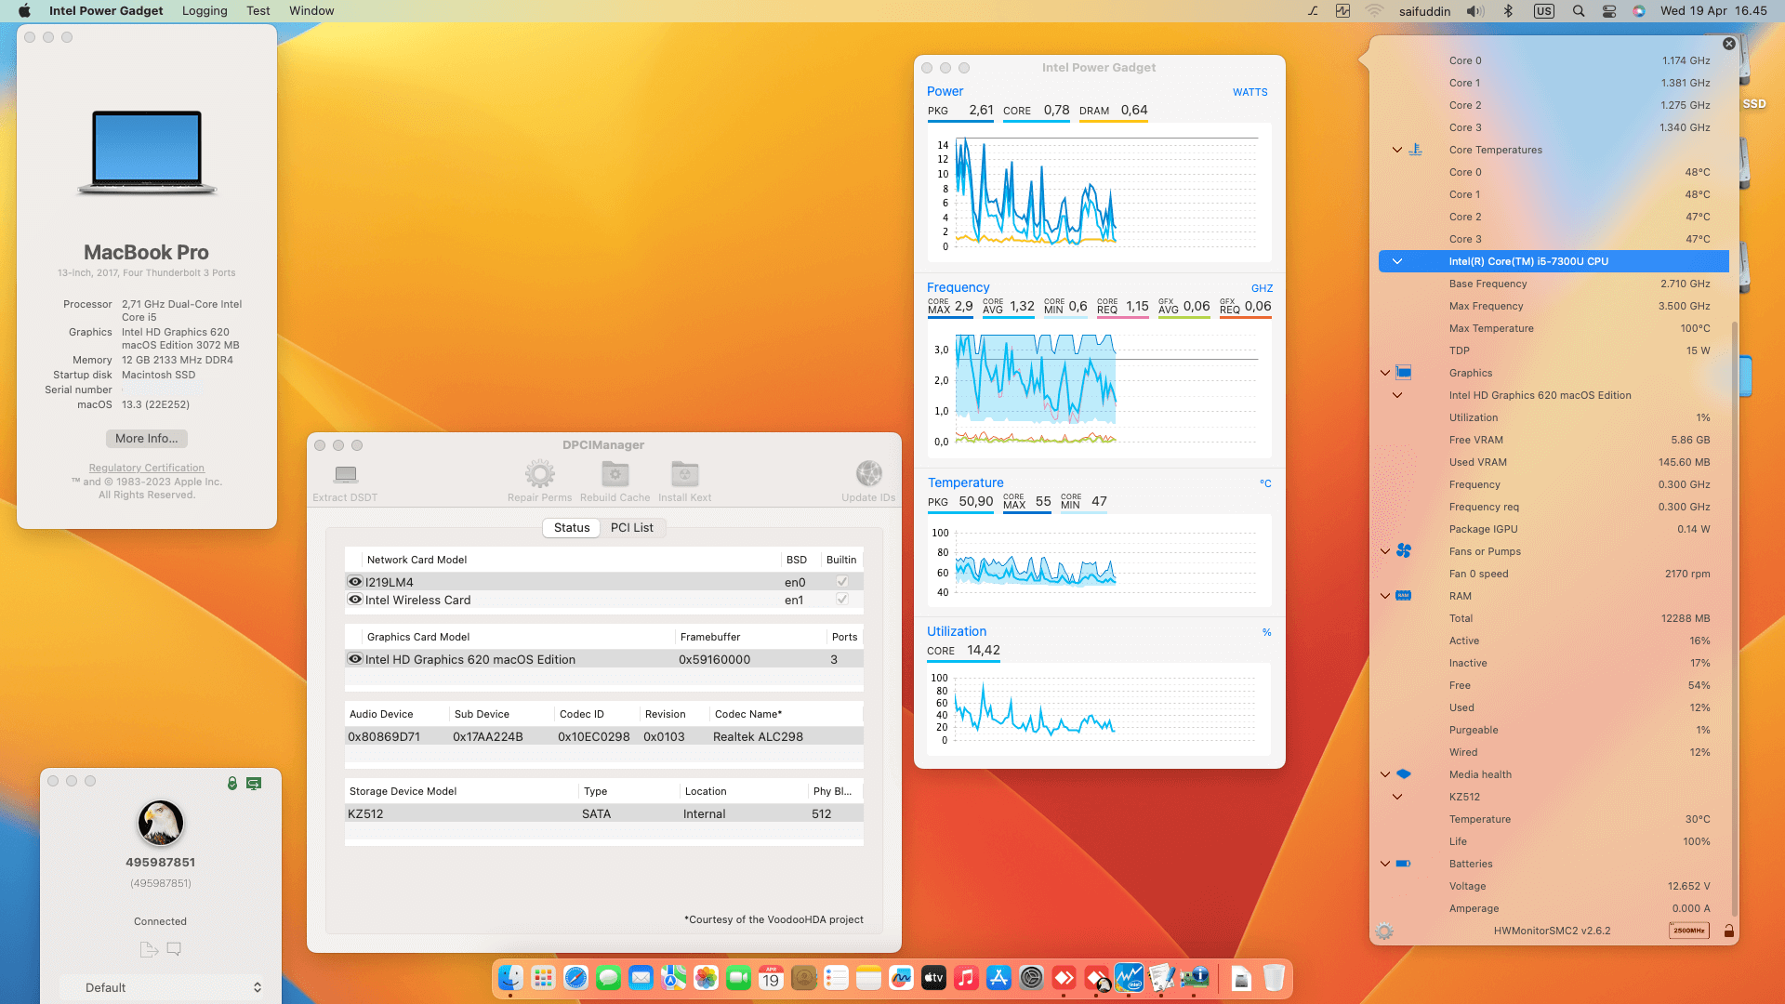Open the Default dropdown in remote session panel
Viewport: 1785px width, 1004px height.
pos(163,987)
